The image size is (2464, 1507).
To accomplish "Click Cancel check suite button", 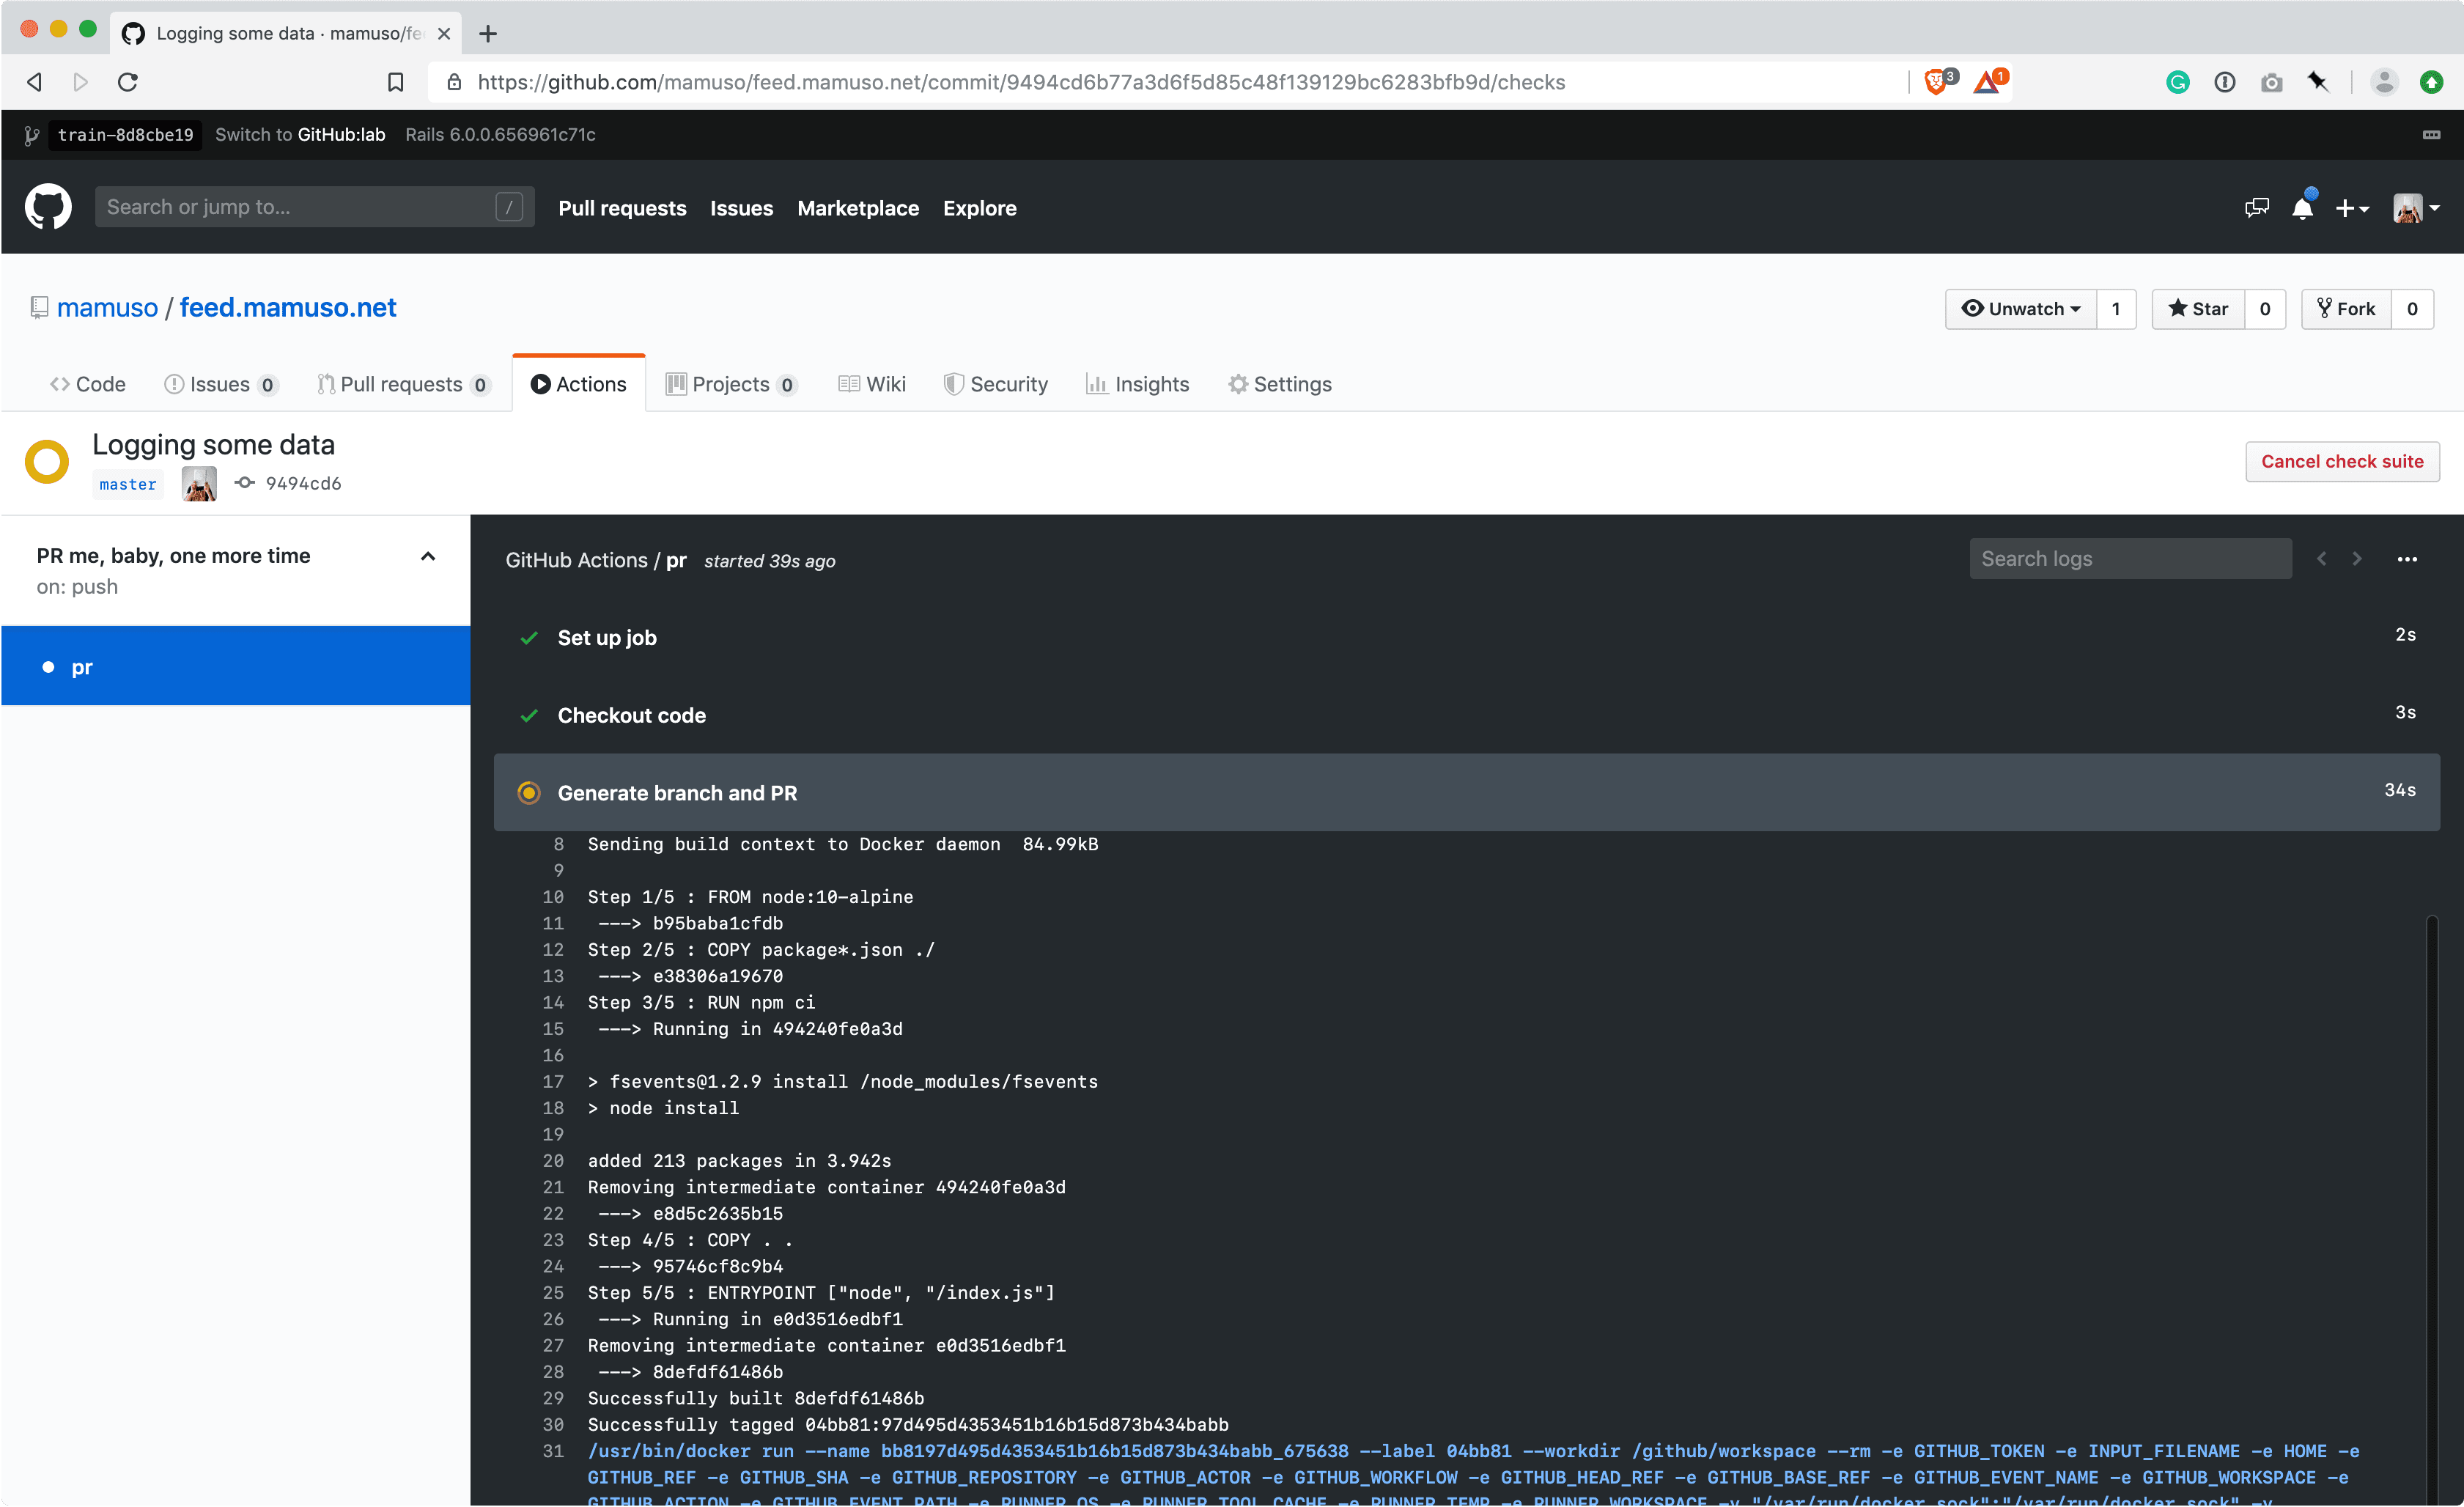I will coord(2341,462).
